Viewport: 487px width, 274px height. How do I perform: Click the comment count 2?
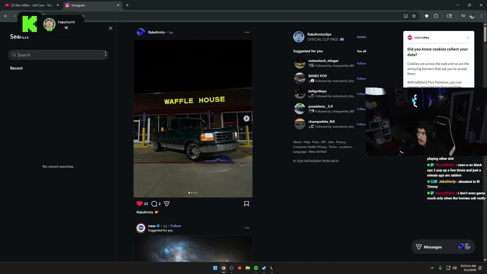[159, 204]
